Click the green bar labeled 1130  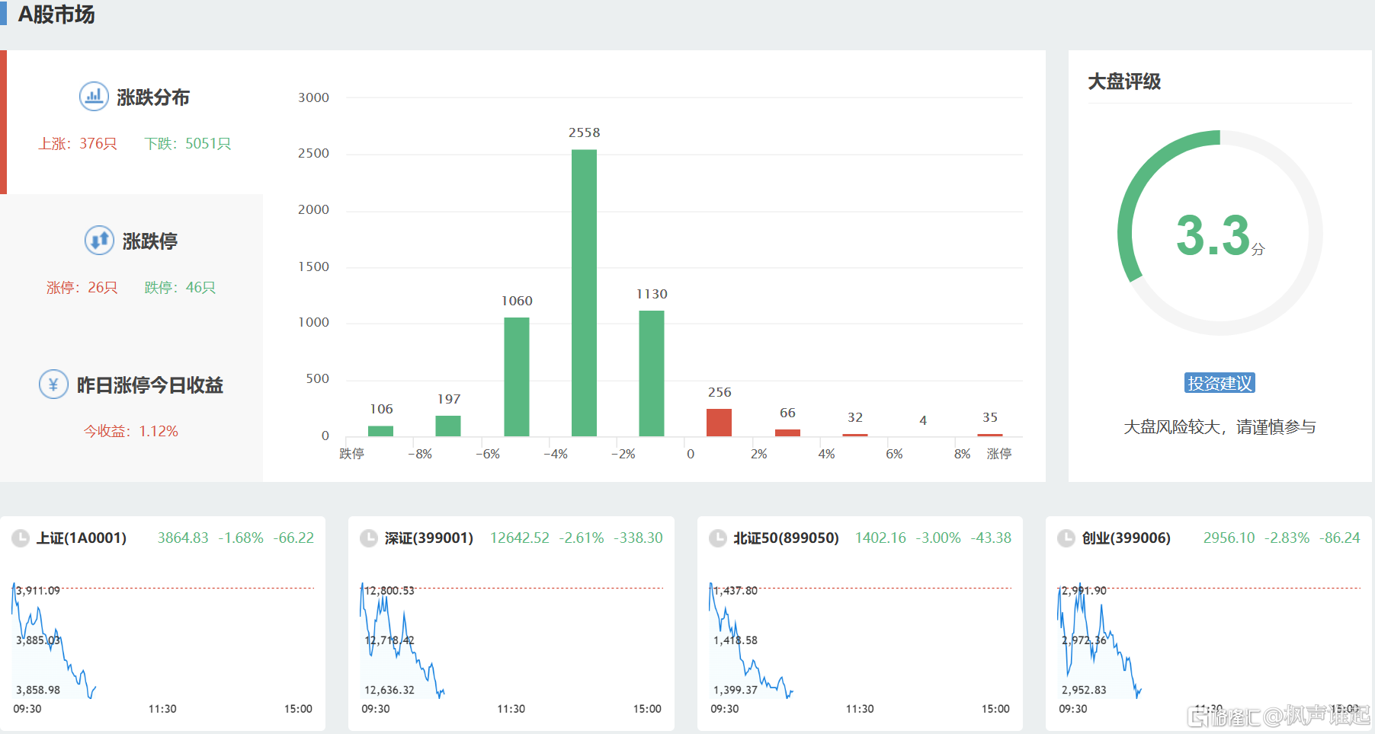click(x=652, y=373)
